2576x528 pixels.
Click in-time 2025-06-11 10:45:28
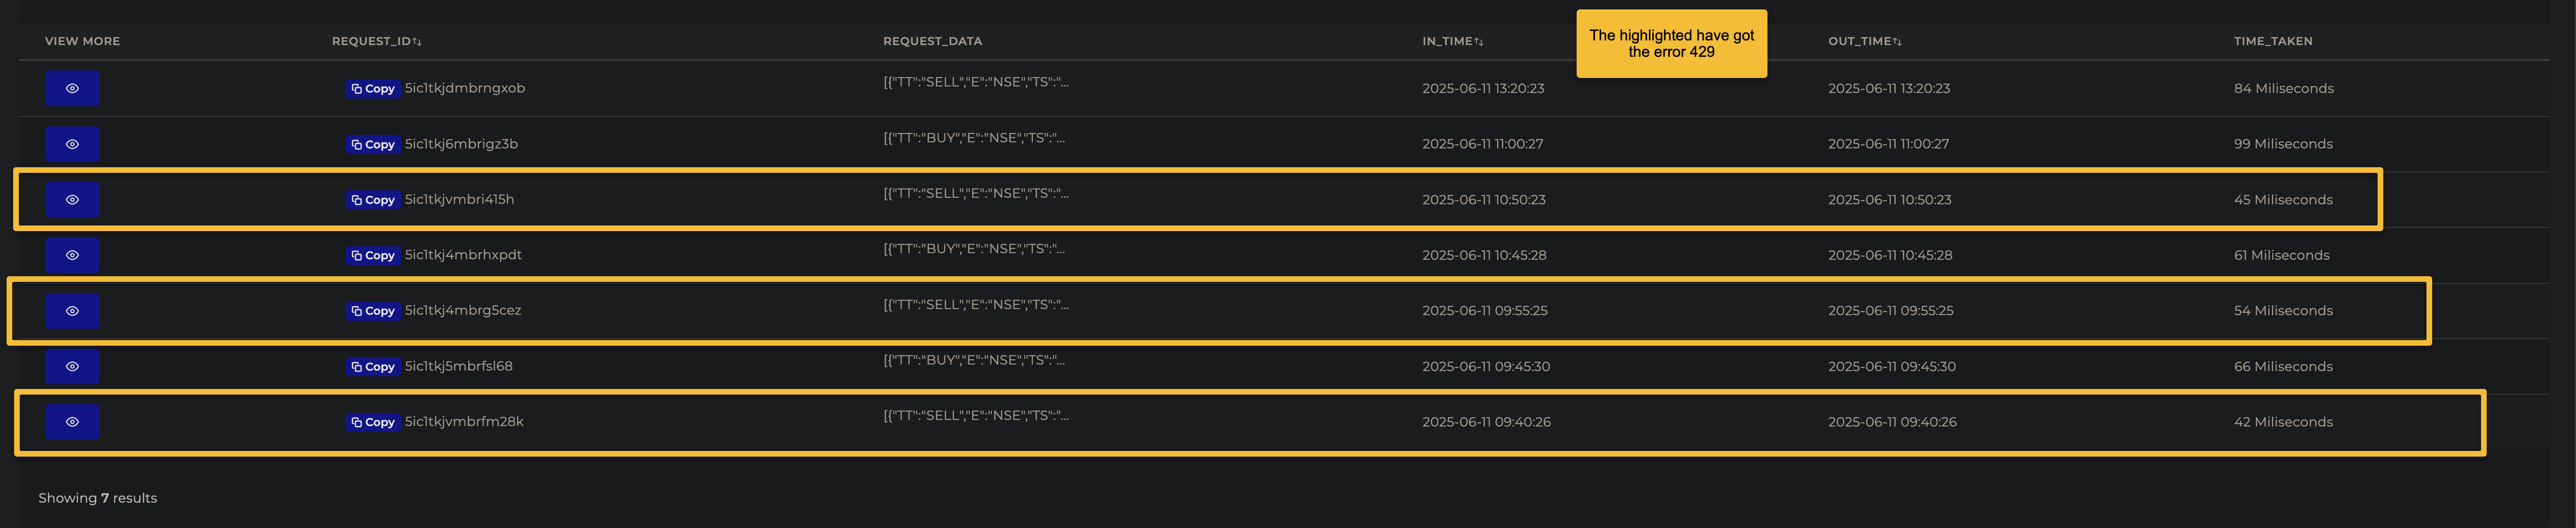(x=1484, y=255)
